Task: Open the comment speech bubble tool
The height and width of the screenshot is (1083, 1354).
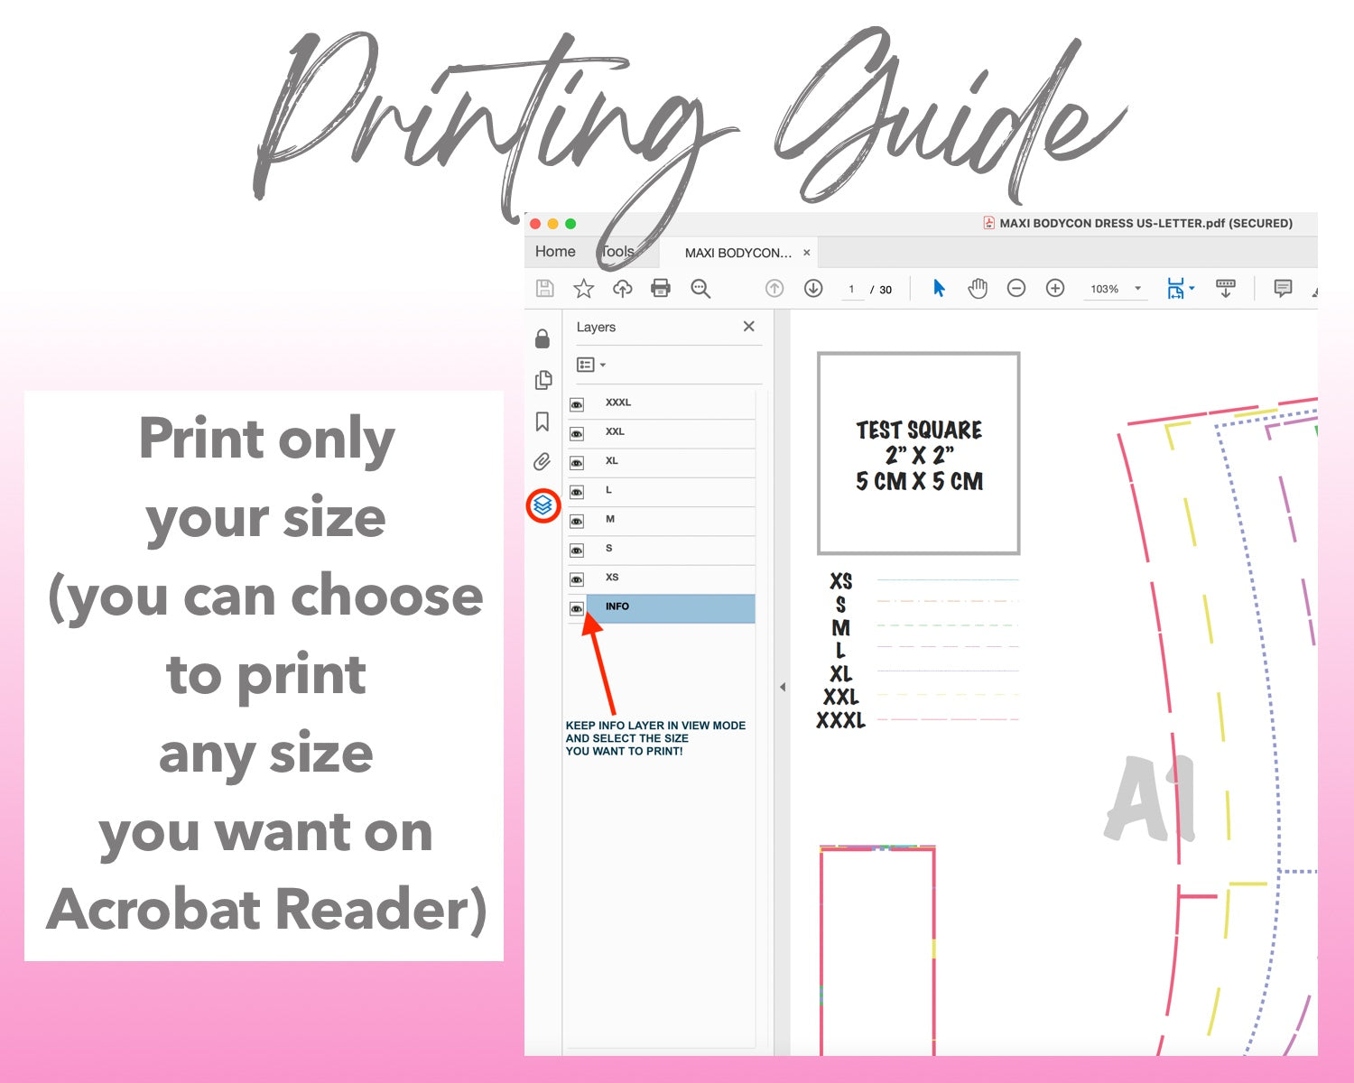Action: (x=1282, y=288)
